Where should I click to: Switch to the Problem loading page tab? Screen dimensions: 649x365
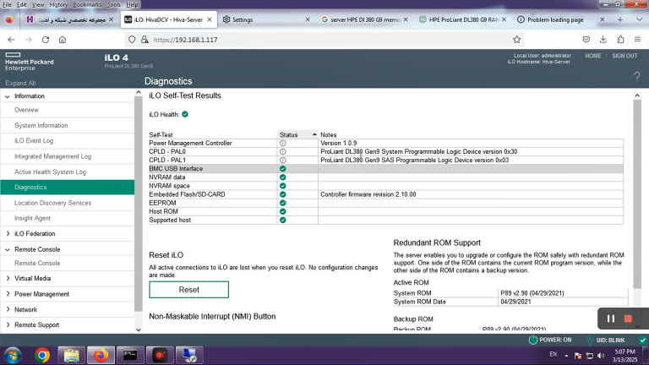pyautogui.click(x=561, y=19)
